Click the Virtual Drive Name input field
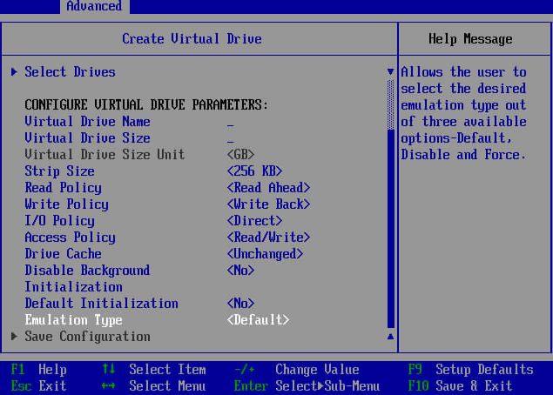The width and height of the screenshot is (553, 395). 231,122
